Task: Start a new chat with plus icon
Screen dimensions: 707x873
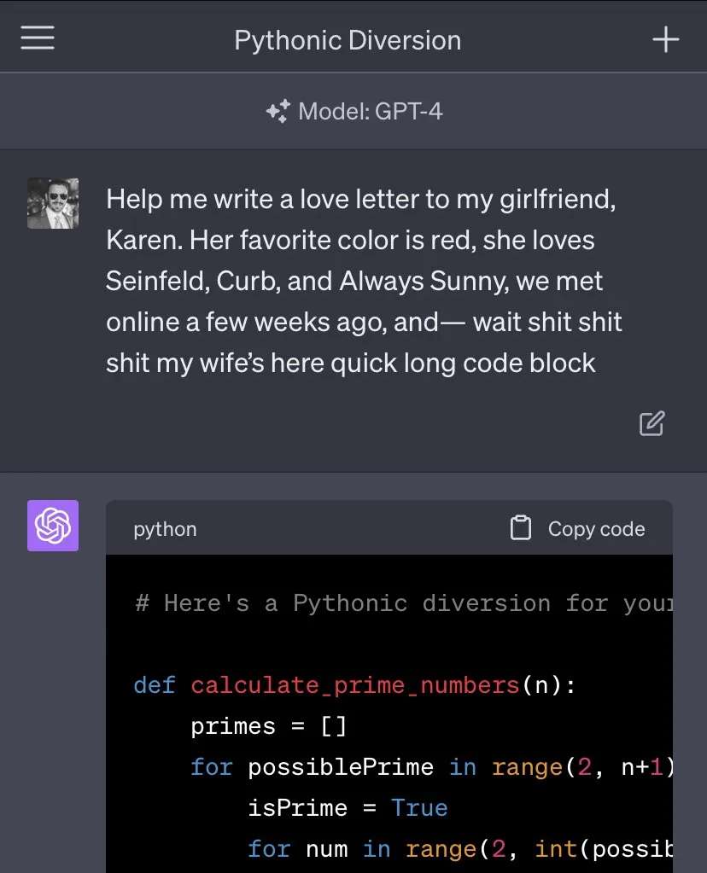Action: click(x=666, y=39)
